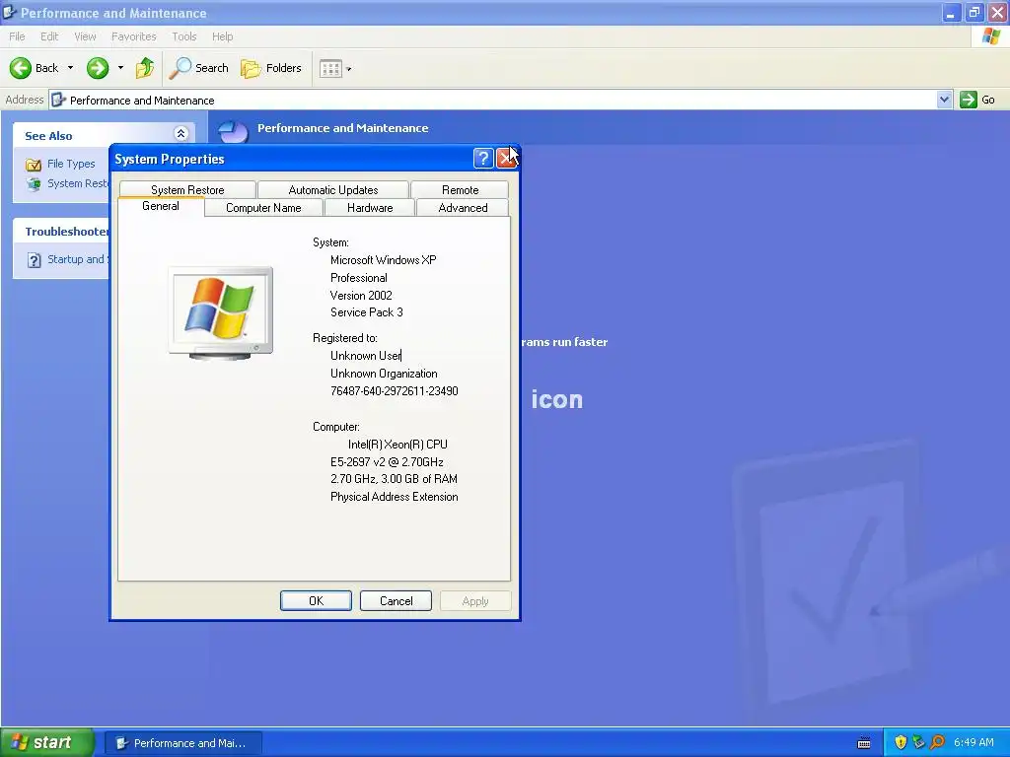Screen dimensions: 1010x757
Task: Confirm System Properties with OK
Action: tap(316, 600)
